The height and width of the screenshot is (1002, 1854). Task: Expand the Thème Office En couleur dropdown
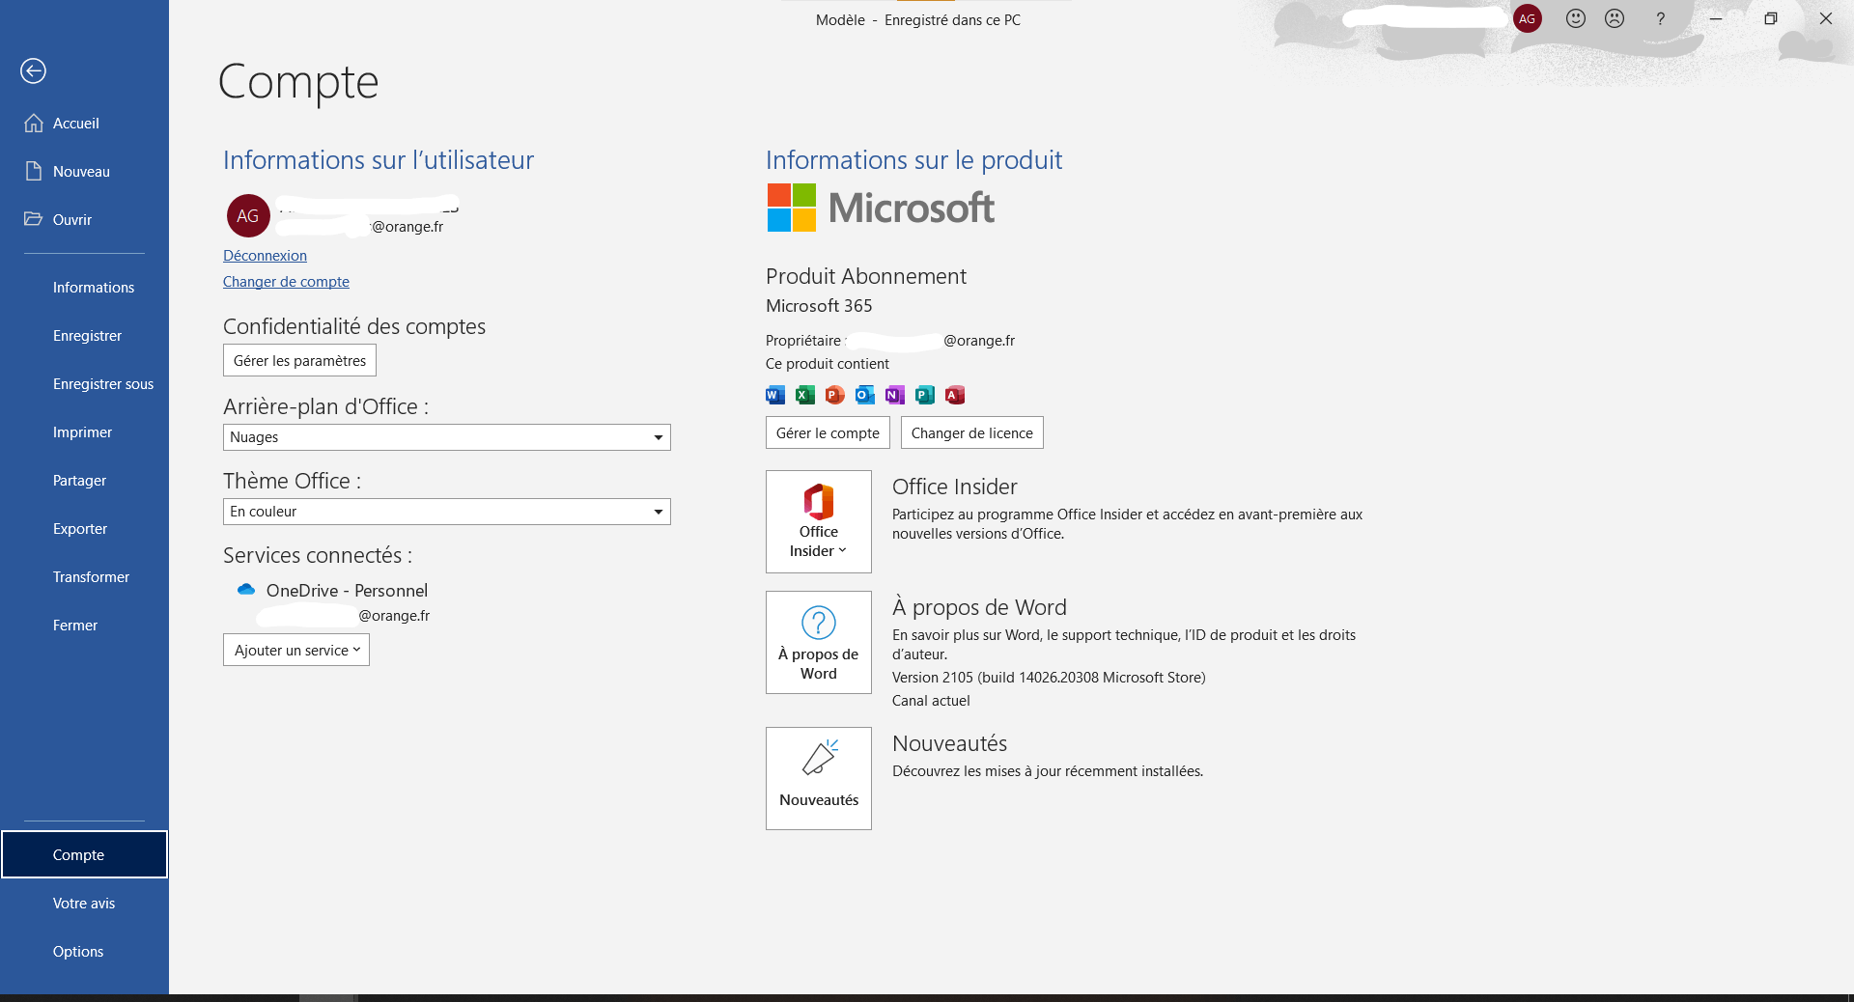[x=447, y=512]
